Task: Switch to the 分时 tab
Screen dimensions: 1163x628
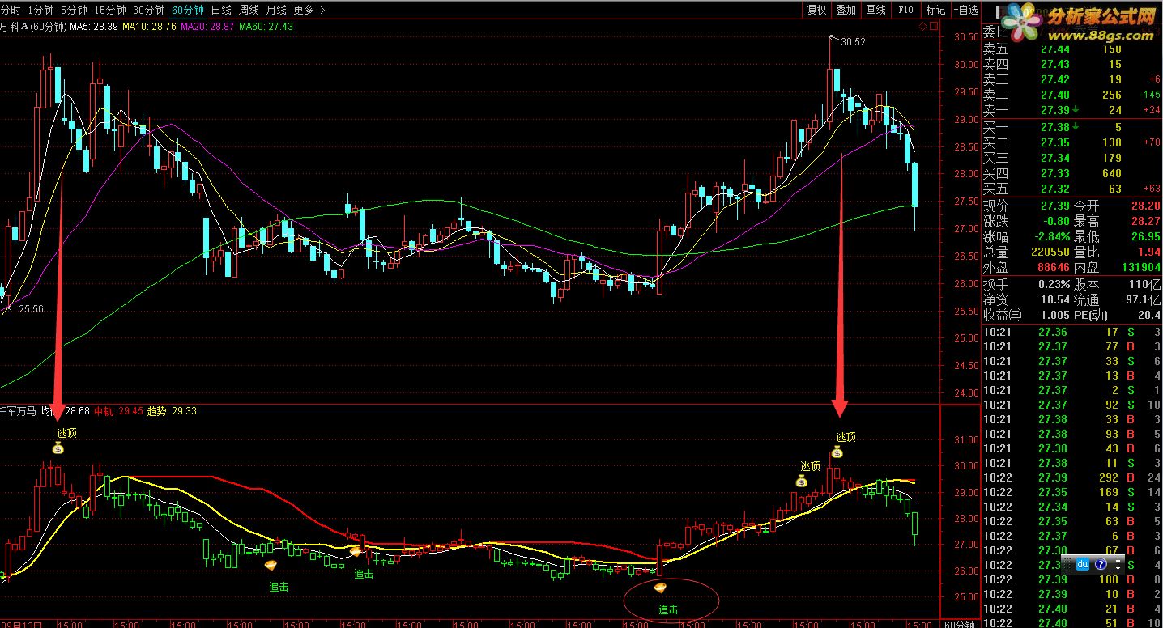Action: point(11,10)
